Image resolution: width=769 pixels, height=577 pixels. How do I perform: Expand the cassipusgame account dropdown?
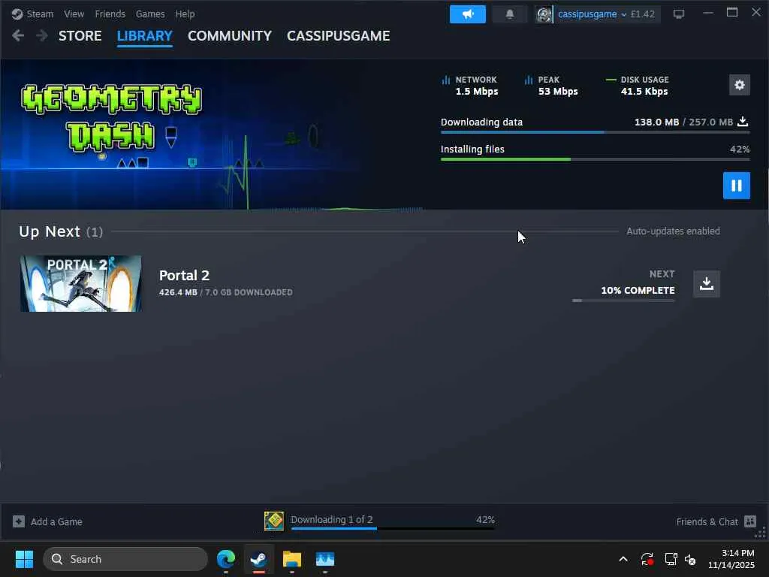(x=624, y=15)
